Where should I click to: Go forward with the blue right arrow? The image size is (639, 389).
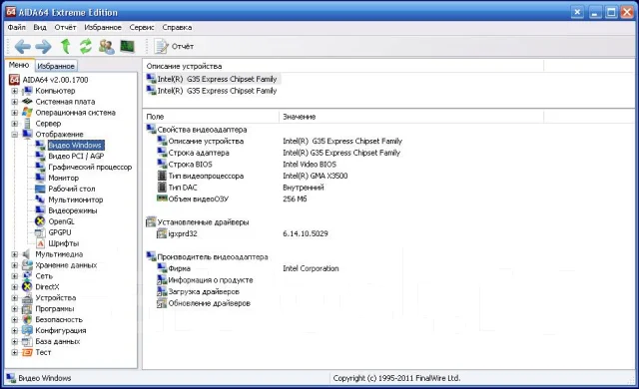43,47
